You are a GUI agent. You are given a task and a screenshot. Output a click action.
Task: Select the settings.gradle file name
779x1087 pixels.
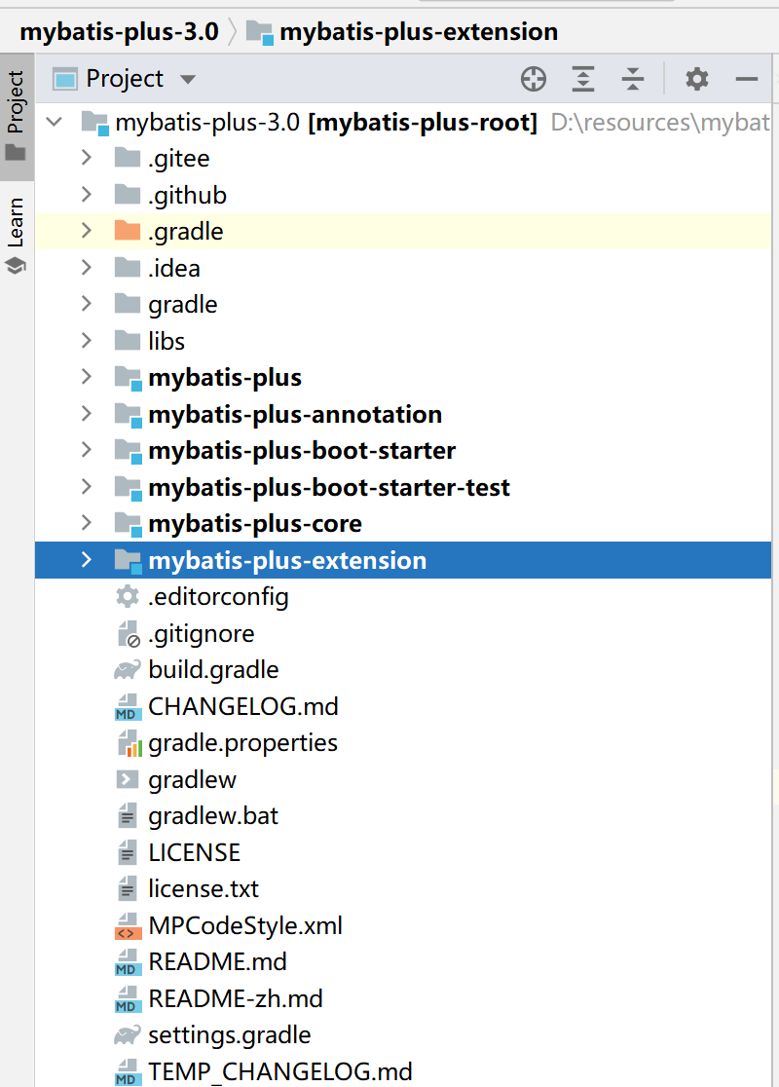230,1035
